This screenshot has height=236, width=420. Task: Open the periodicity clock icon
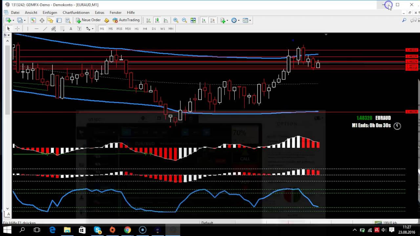[234, 20]
